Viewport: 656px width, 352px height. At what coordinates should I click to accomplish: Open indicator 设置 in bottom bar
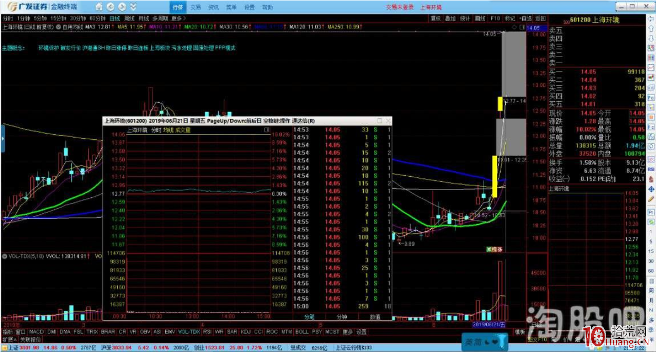pyautogui.click(x=362, y=332)
